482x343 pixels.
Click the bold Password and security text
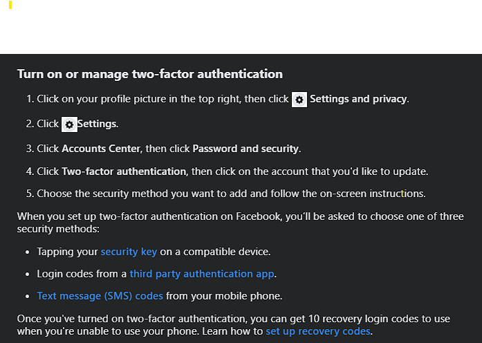click(x=245, y=149)
